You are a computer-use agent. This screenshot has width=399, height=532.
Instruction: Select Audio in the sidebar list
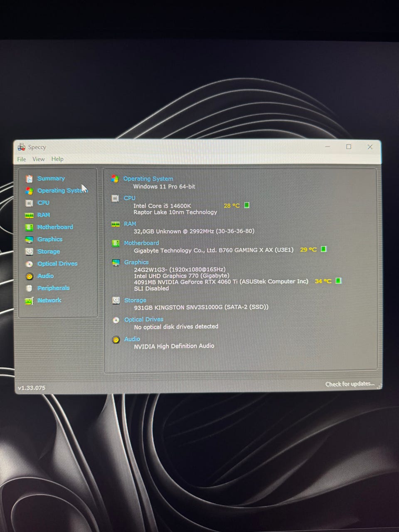[45, 276]
